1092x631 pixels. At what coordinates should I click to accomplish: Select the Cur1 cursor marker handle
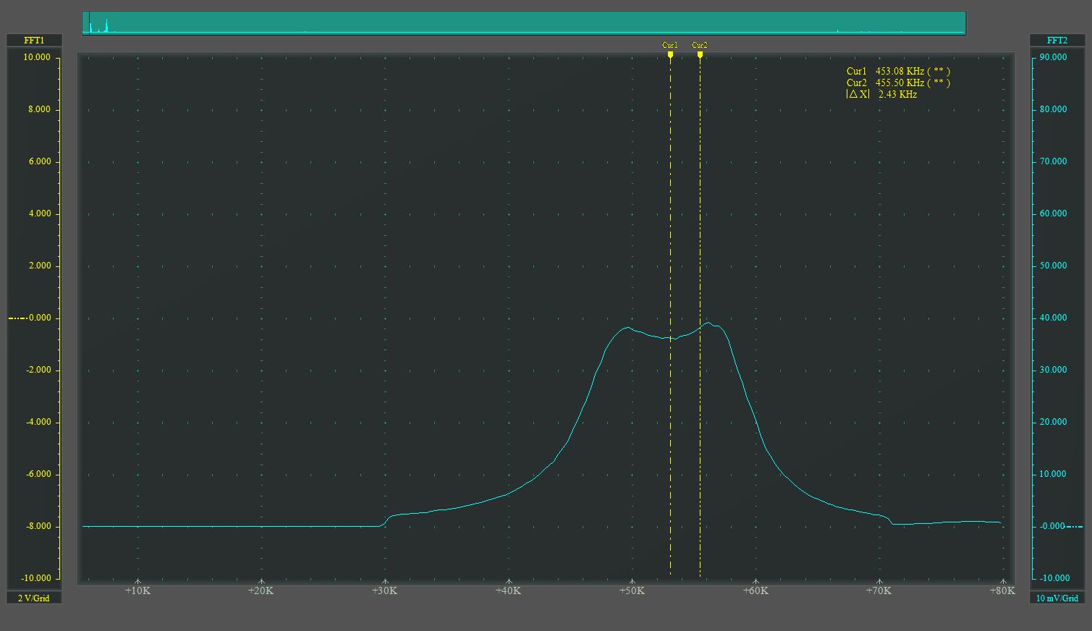tap(670, 54)
